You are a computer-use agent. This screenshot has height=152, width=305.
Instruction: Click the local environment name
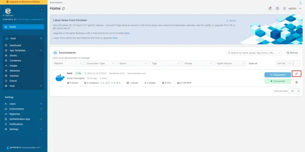[69, 73]
